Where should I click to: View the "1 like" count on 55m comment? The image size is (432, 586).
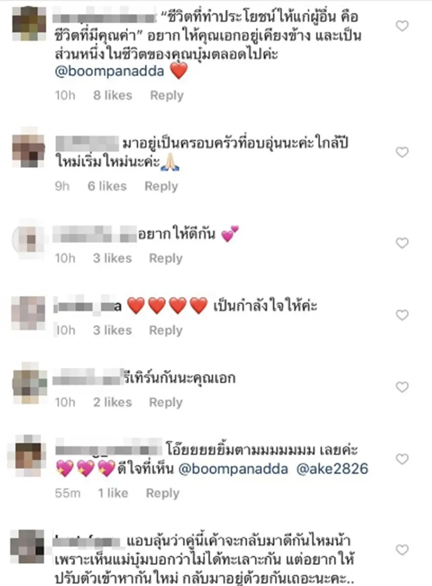point(113,493)
